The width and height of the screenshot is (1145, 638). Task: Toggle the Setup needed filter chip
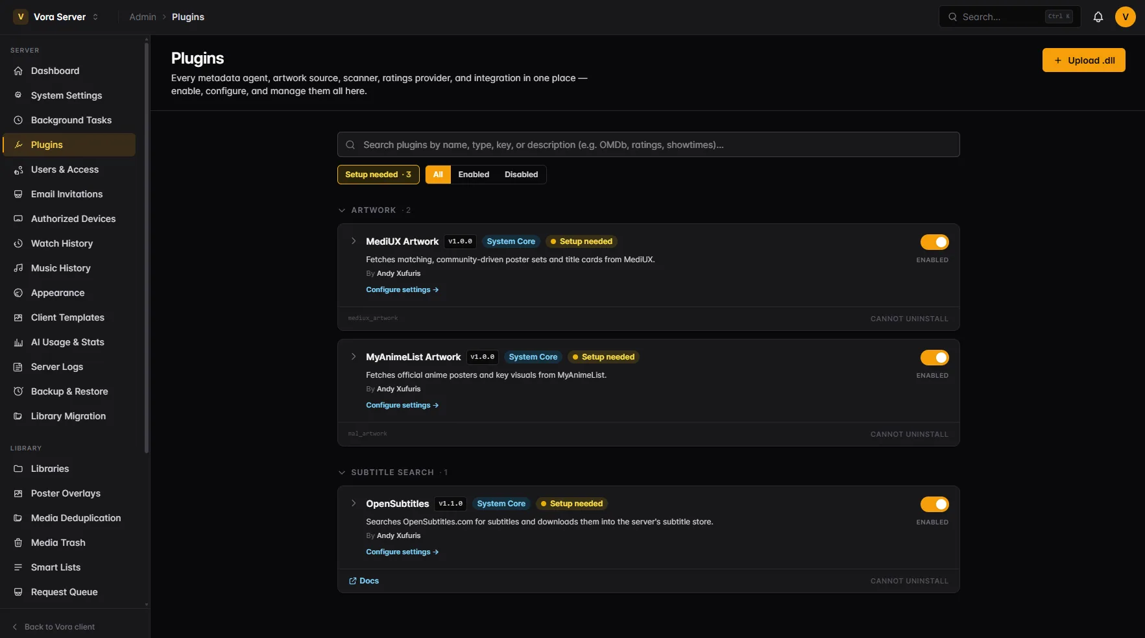378,175
